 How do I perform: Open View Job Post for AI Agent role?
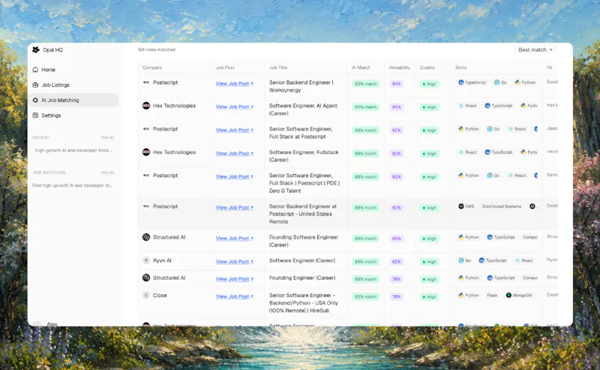coord(234,107)
